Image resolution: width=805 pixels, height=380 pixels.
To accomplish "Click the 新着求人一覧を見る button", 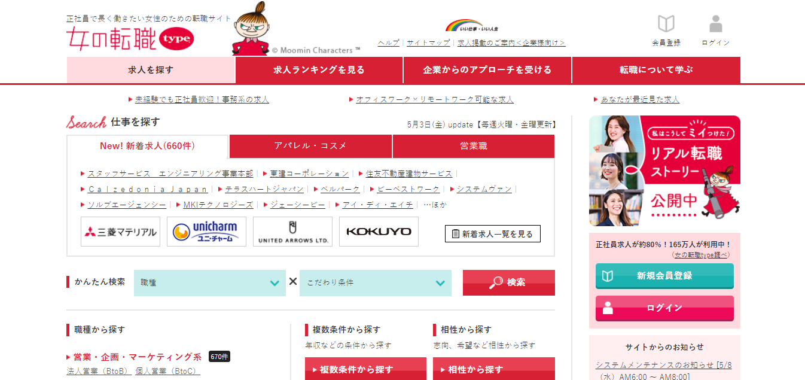I will (x=493, y=234).
